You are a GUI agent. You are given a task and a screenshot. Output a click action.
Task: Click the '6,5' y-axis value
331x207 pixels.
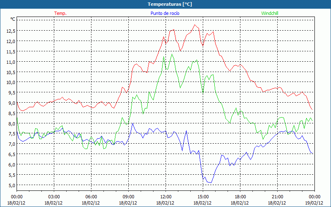[12, 154]
